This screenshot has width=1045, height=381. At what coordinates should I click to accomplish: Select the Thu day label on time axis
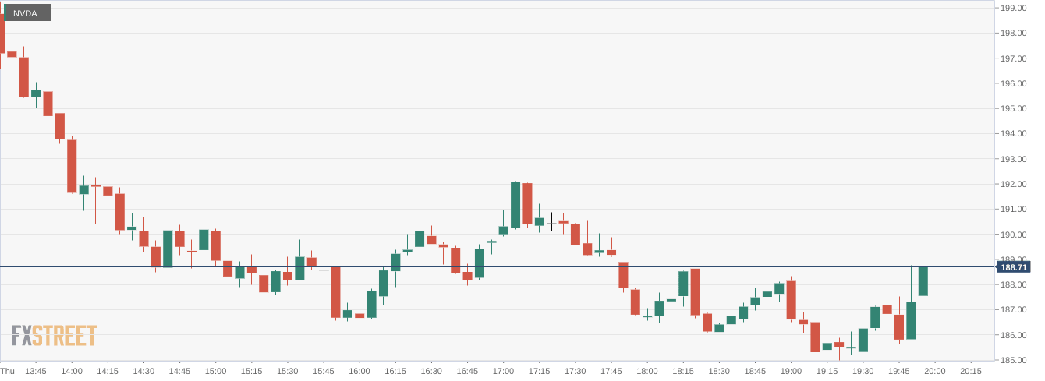(x=8, y=371)
